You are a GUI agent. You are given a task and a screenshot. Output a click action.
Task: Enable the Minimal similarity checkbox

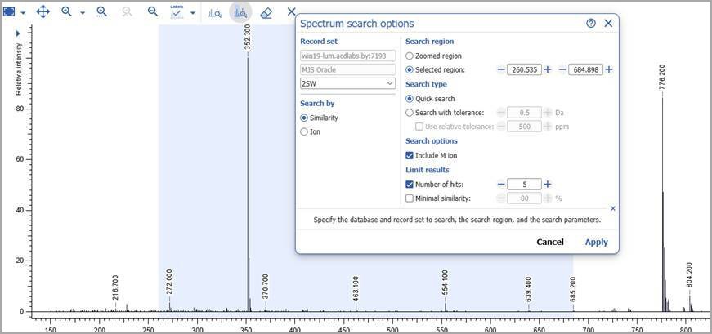tap(410, 198)
